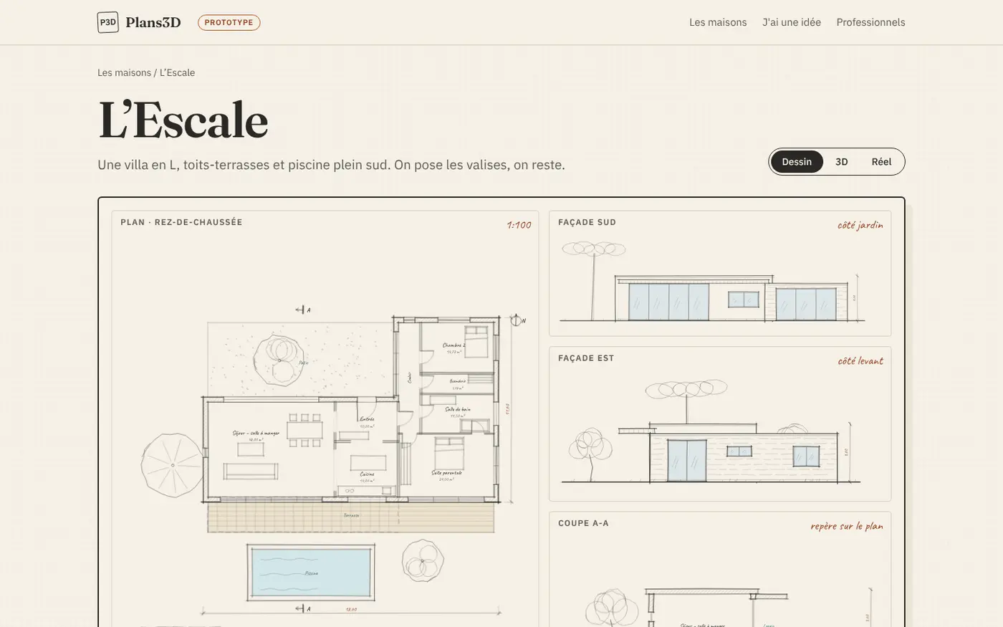Click the 'Entrée' room label
The image size is (1003, 627).
(367, 419)
